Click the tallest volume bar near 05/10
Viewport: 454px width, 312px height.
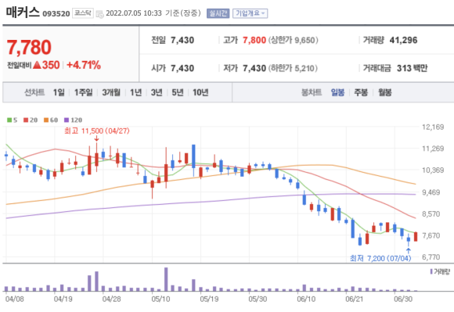coord(166,279)
